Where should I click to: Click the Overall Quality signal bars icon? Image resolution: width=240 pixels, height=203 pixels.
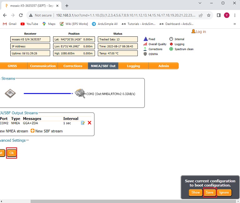click(x=145, y=44)
